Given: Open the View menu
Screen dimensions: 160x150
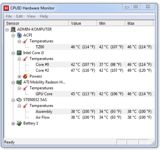Looking at the screenshot, I should tap(31, 16).
